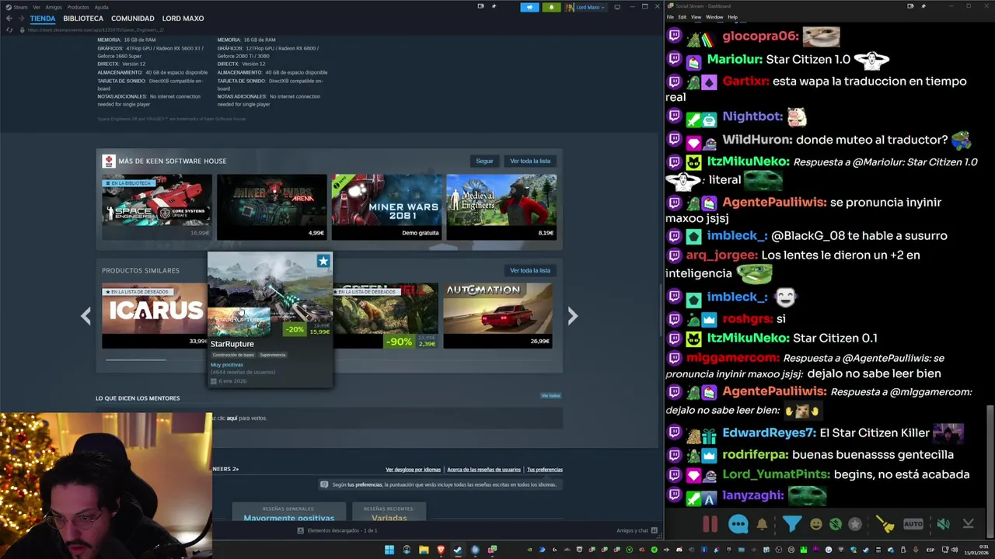Open the Miner Wars 2081 thumbnail
This screenshot has width=995, height=559.
point(386,207)
